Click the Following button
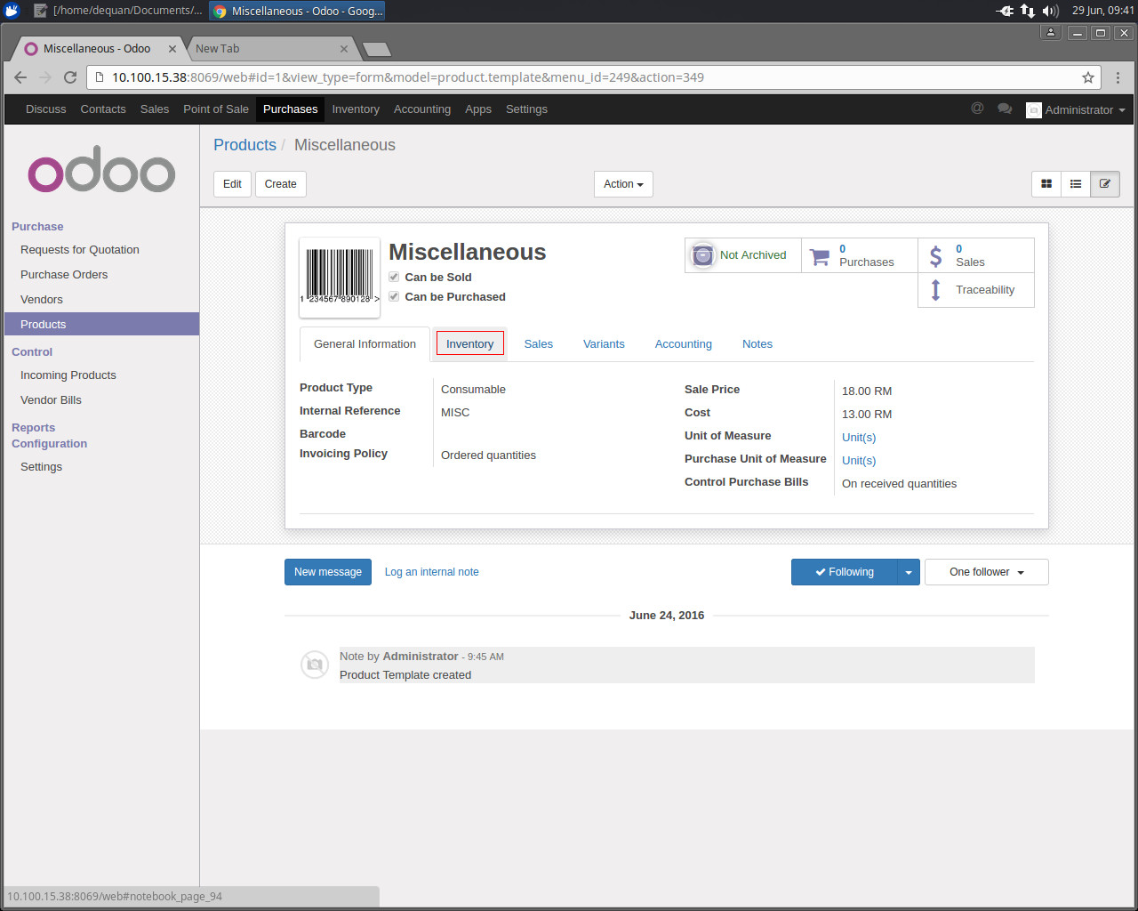This screenshot has width=1138, height=911. [845, 572]
